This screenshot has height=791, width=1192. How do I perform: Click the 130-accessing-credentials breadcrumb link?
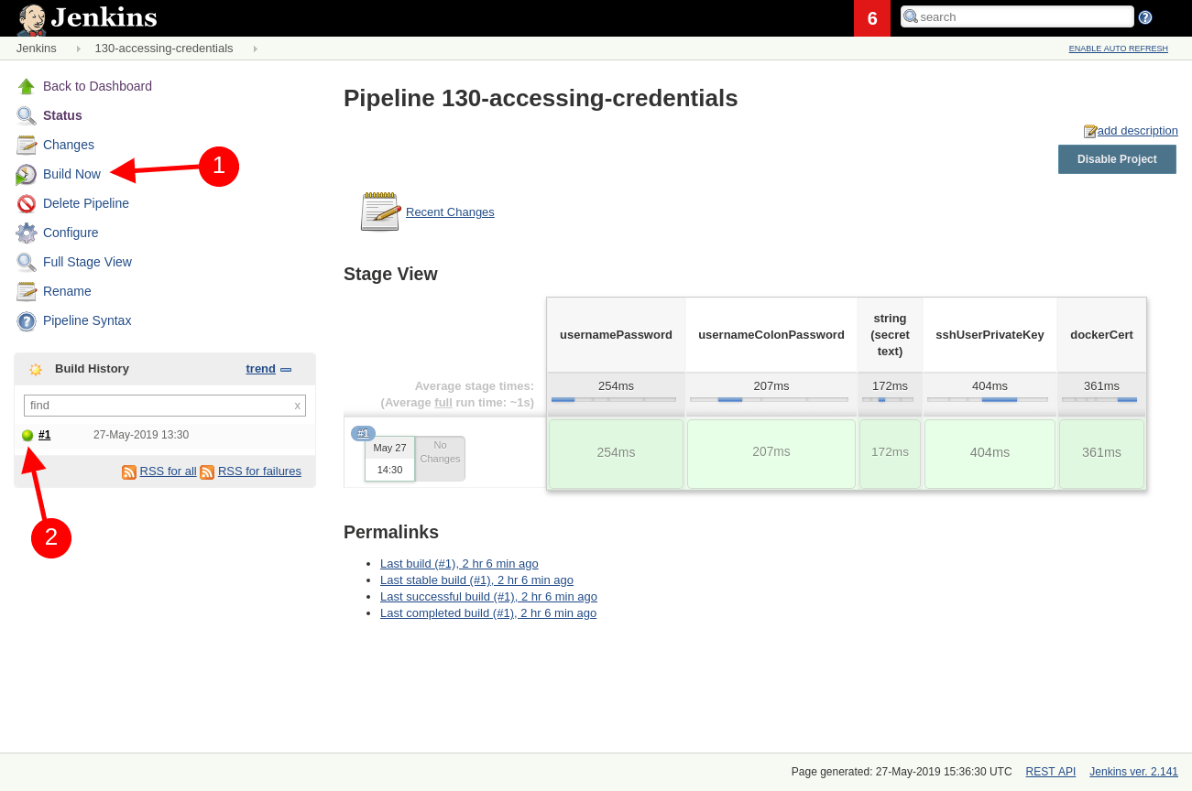tap(164, 49)
